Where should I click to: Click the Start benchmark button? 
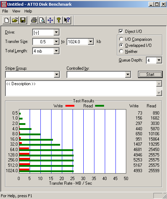click(150, 74)
